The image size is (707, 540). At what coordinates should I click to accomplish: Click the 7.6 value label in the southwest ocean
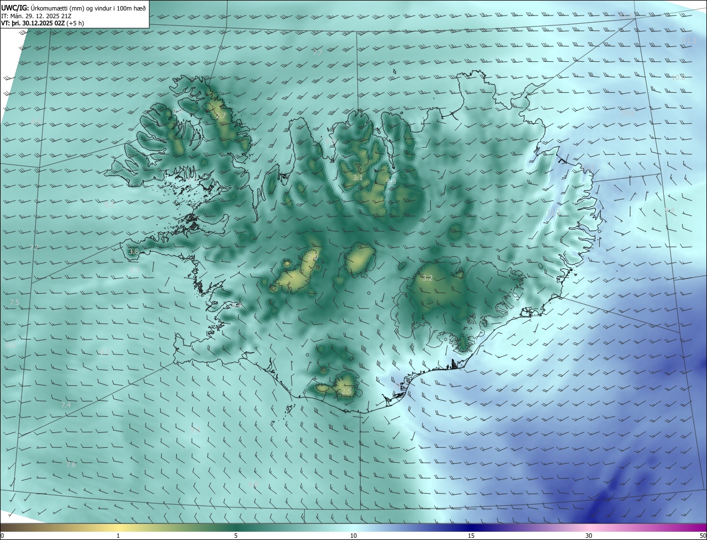pos(71,465)
